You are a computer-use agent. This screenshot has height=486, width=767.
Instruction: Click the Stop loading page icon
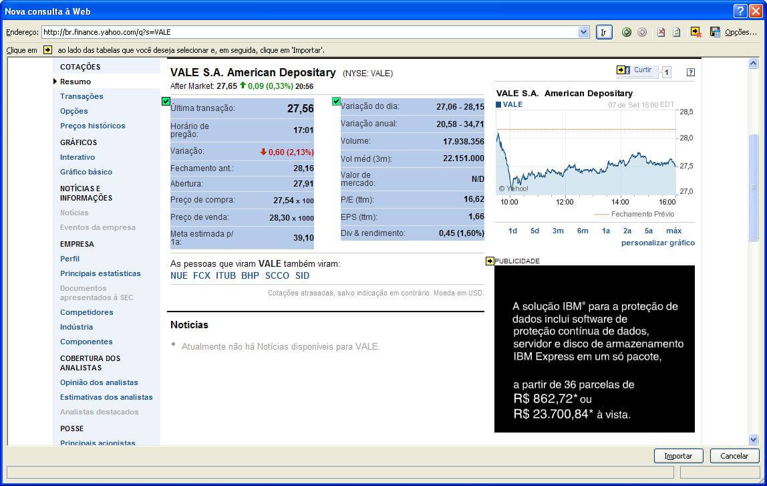coord(661,32)
